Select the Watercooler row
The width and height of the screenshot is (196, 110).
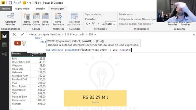pos(28,90)
